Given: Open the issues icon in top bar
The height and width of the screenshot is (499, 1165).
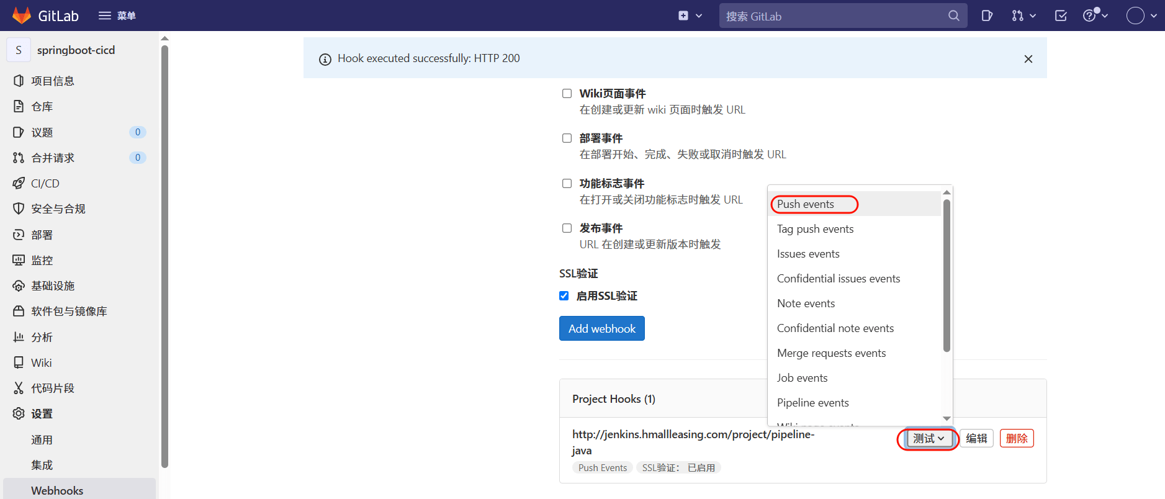Looking at the screenshot, I should pyautogui.click(x=987, y=16).
